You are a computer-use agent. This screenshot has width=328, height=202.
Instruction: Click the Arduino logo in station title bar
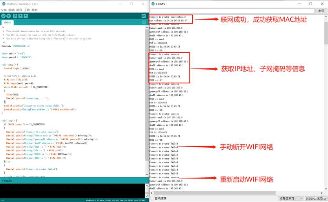coord(4,4)
